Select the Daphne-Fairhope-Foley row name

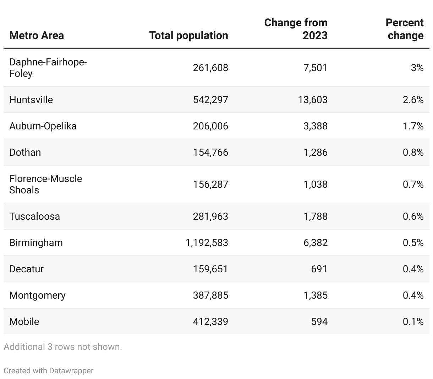tap(48, 68)
